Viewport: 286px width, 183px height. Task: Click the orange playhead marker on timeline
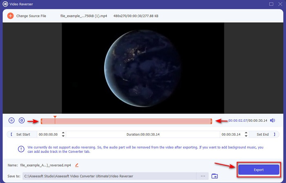click(55, 118)
